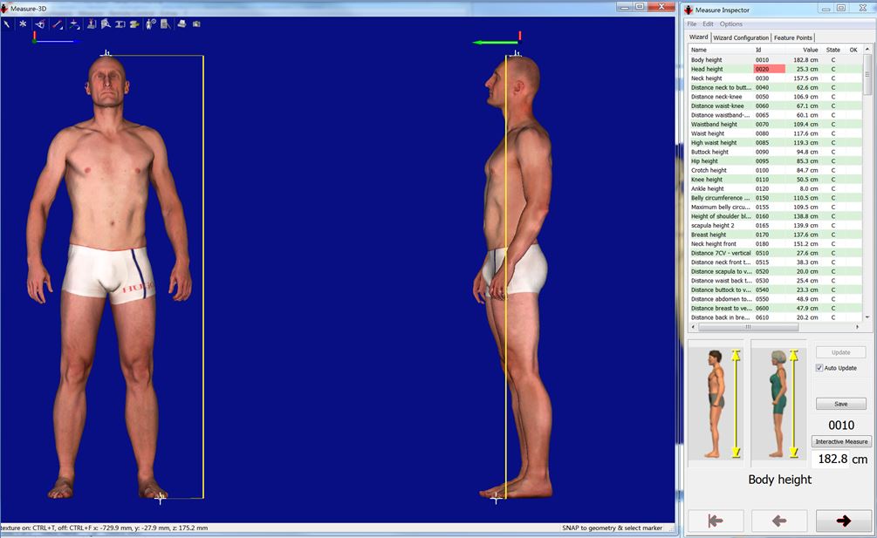Jump to first measurement arrow button

716,521
